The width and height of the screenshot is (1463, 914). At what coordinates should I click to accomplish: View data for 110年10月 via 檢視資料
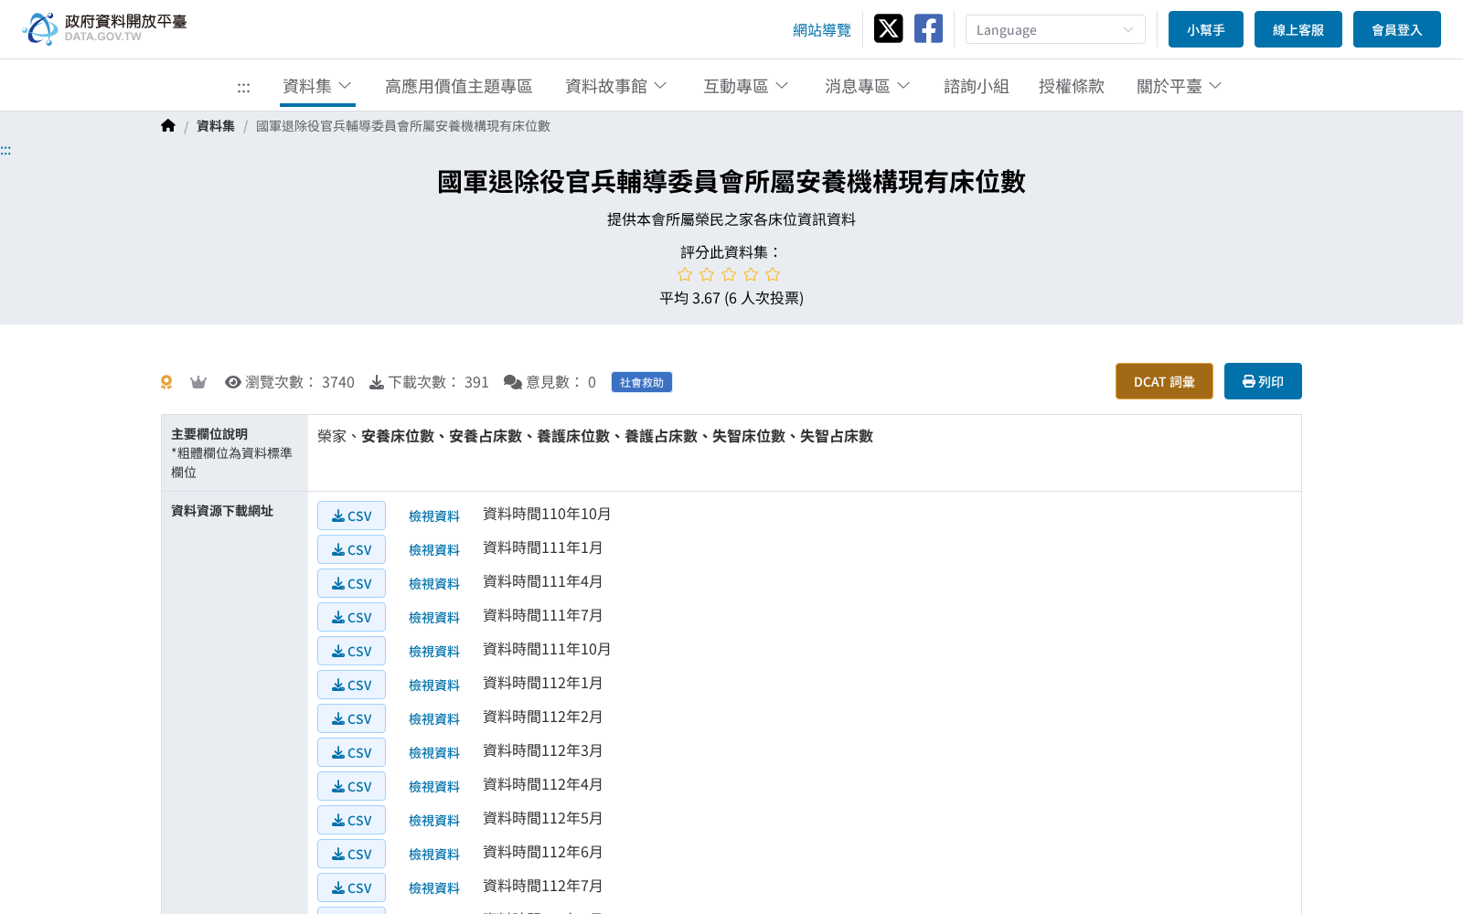[x=434, y=516]
